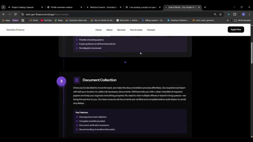Open the Gmail bookmark

coord(33,20)
